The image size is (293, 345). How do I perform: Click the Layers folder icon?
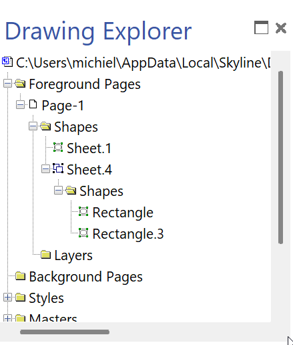coord(45,255)
